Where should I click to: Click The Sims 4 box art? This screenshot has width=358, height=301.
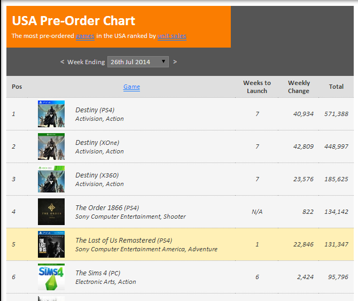(51, 277)
